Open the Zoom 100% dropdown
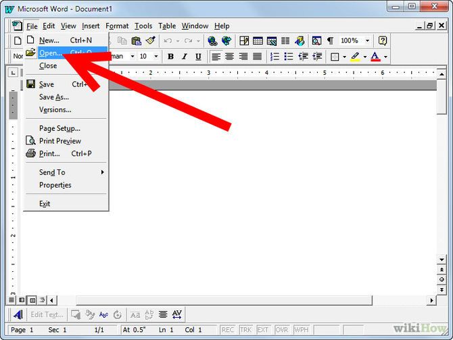Viewport: 453px width, 340px height. pos(368,40)
